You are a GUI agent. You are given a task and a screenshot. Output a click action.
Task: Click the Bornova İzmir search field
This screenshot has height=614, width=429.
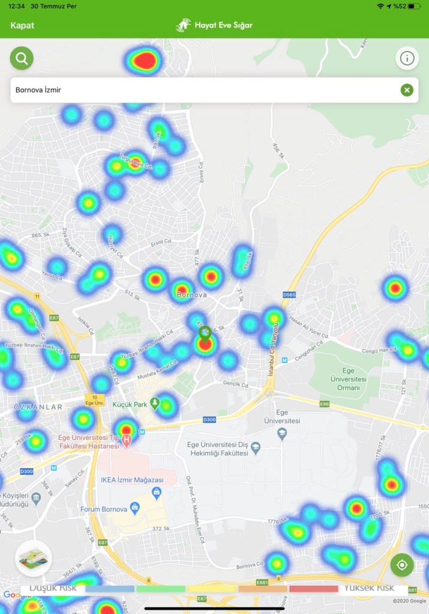tap(204, 90)
